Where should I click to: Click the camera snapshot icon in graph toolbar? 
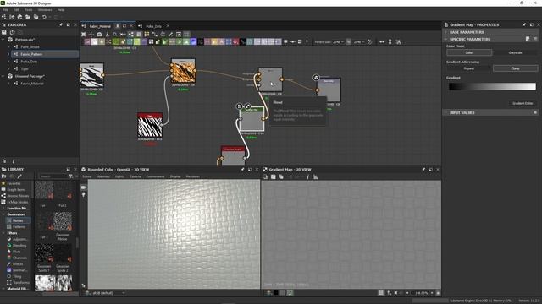click(99, 35)
